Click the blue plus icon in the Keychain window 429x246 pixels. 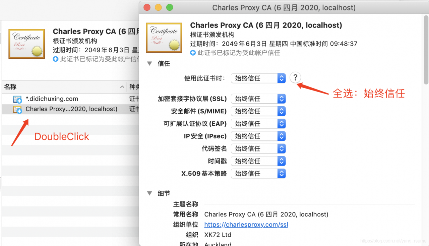[x=55, y=59]
